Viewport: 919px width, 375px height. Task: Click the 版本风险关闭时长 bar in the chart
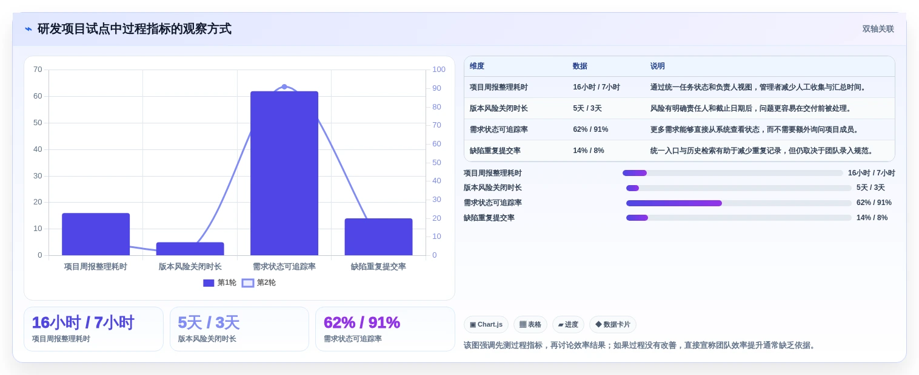coord(190,249)
